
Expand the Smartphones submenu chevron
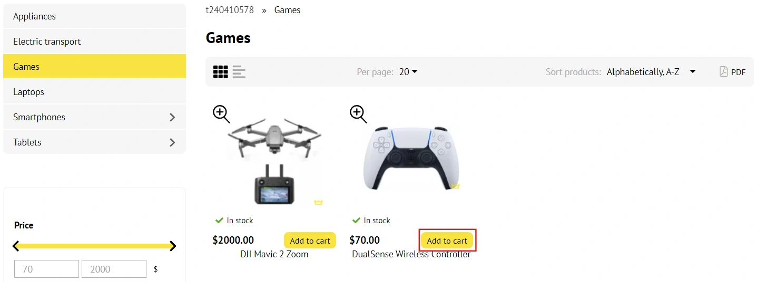(172, 117)
